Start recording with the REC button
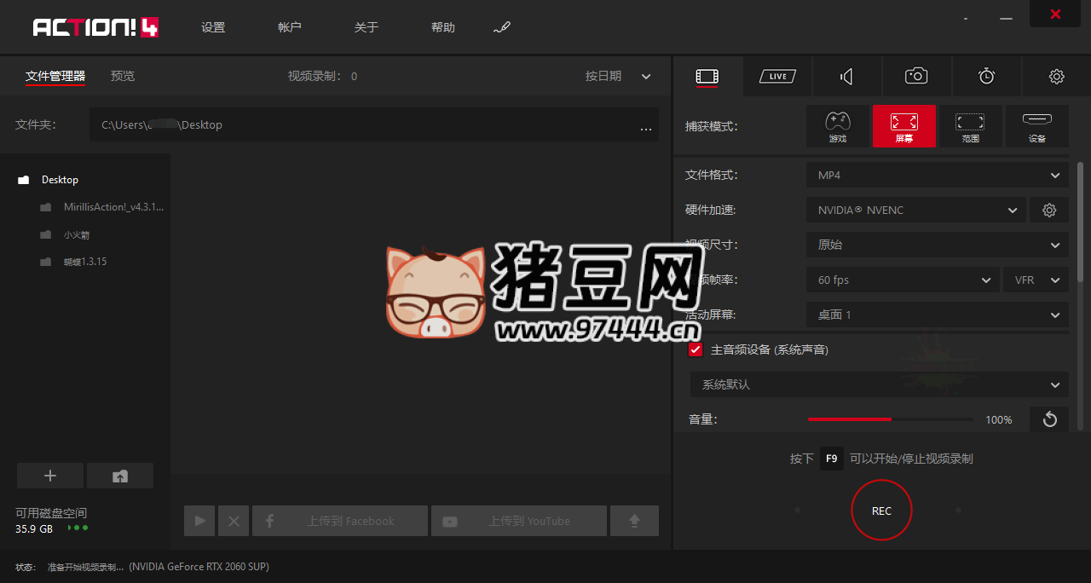 881,510
